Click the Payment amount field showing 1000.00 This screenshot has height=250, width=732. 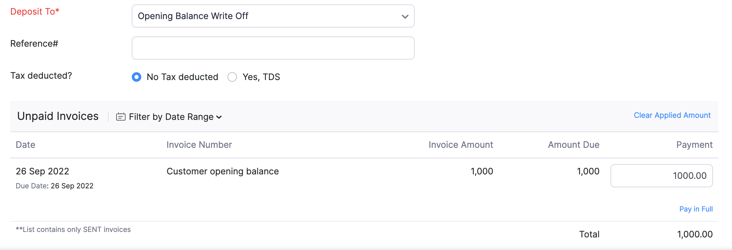[x=661, y=176]
